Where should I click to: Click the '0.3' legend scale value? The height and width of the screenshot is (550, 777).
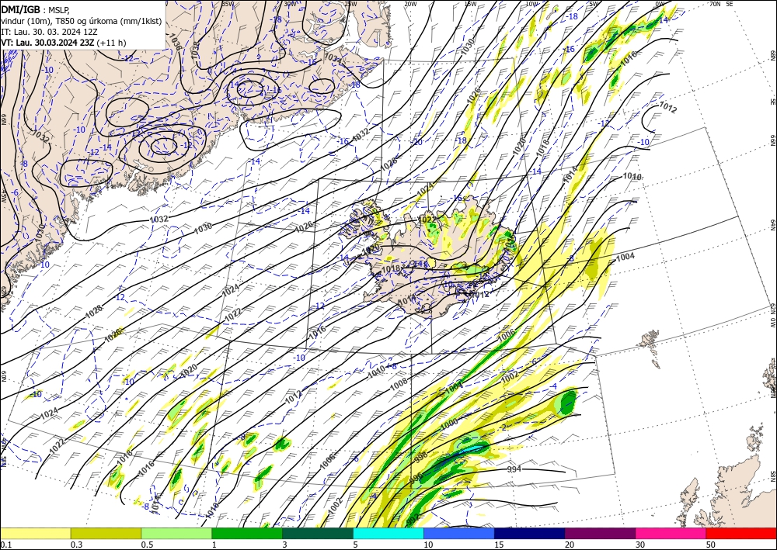(76, 545)
